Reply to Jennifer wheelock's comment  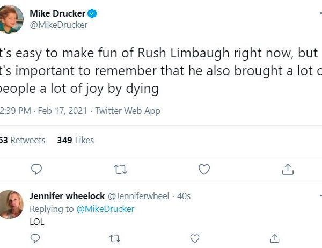[x=36, y=238]
